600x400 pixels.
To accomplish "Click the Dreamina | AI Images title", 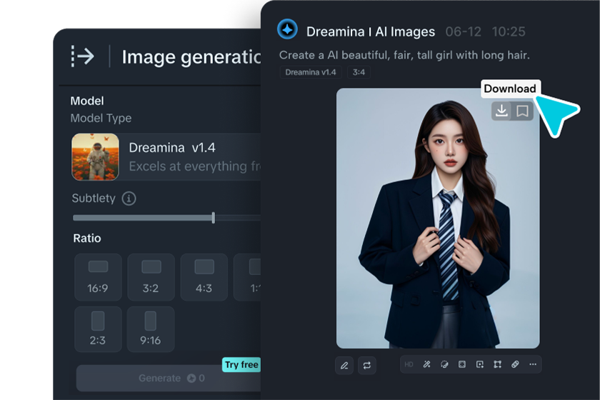I will (371, 31).
